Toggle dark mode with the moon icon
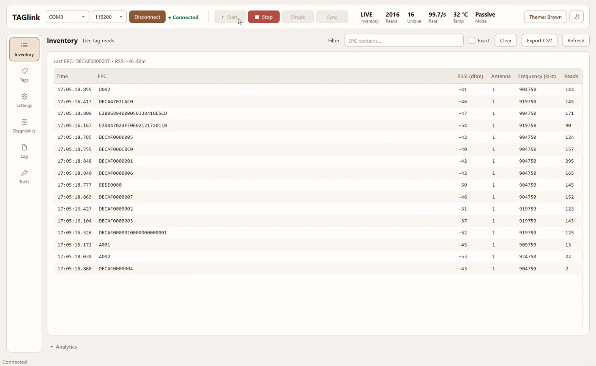596x366 pixels. pyautogui.click(x=577, y=17)
